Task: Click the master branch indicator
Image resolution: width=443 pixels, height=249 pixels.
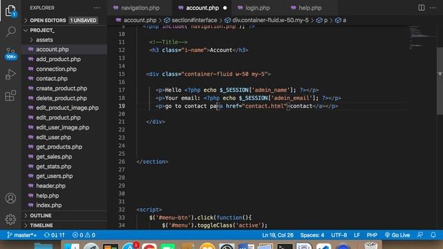Action: 21,235
